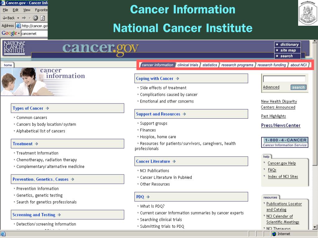
Task: Click the banner search link
Action: [287, 56]
